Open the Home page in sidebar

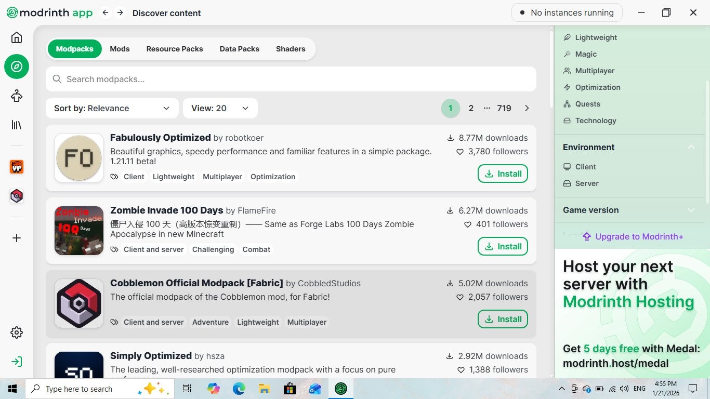click(17, 37)
